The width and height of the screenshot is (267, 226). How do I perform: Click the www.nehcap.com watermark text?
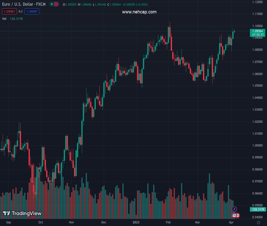(x=139, y=12)
